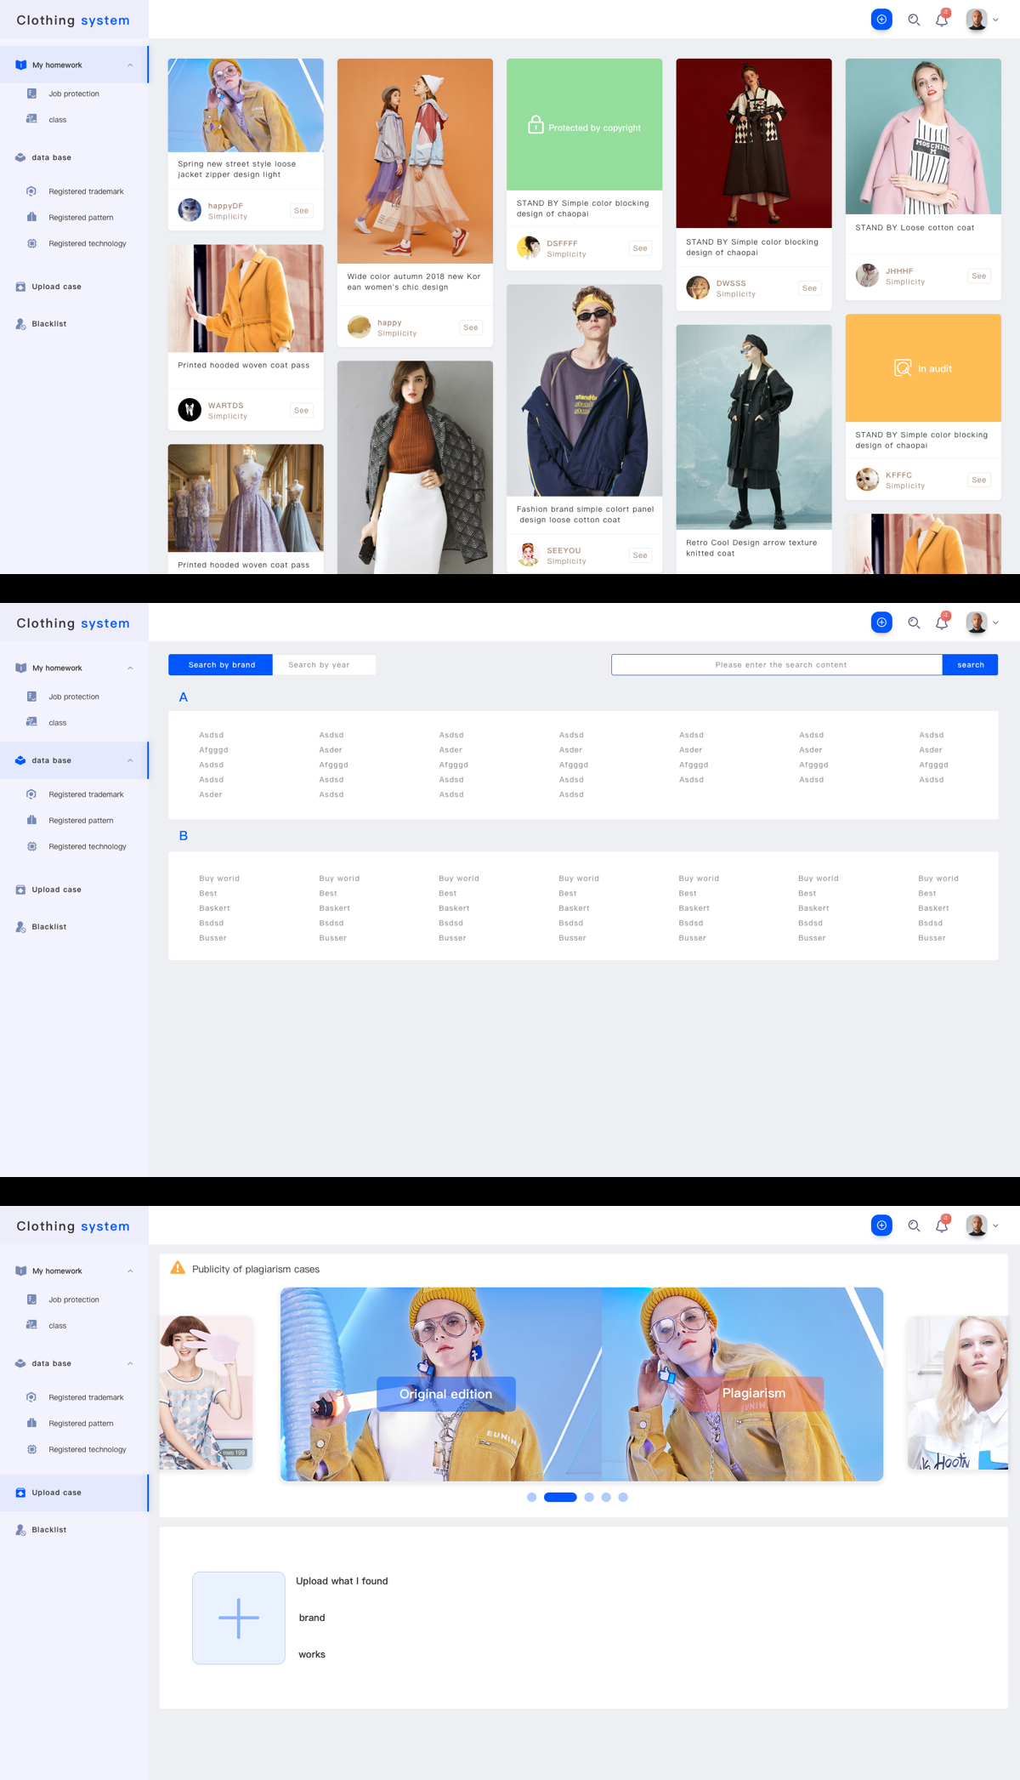Click the happyDF profile avatar
Viewport: 1020px width, 1780px height.
tap(190, 210)
